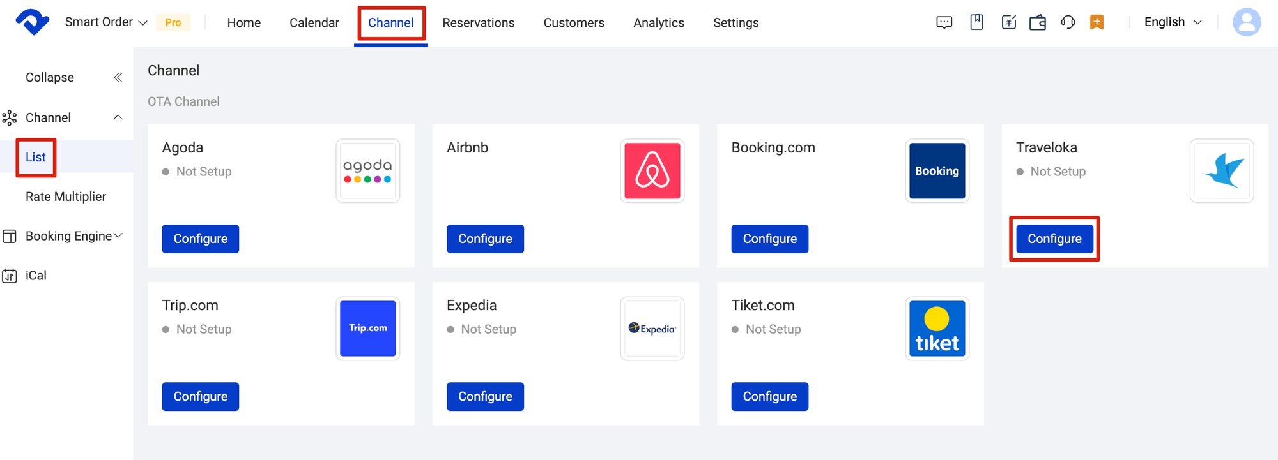
Task: Click the Channel network icon in the sidebar
Action: (9, 117)
